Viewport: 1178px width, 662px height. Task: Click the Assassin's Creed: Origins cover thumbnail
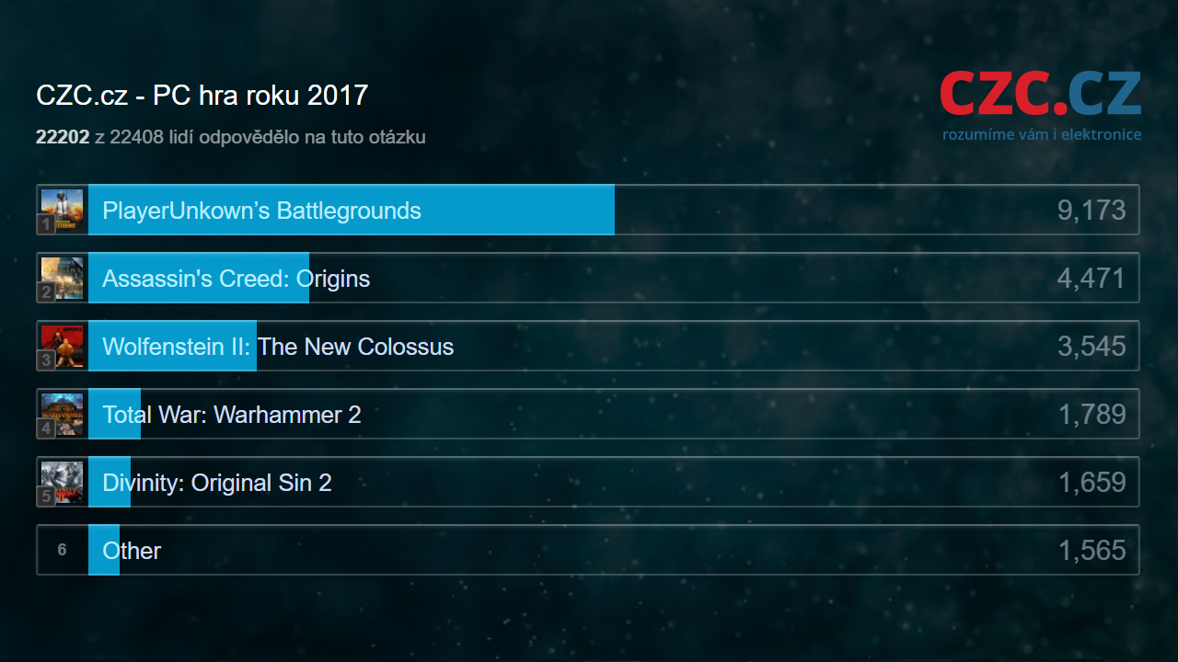63,278
